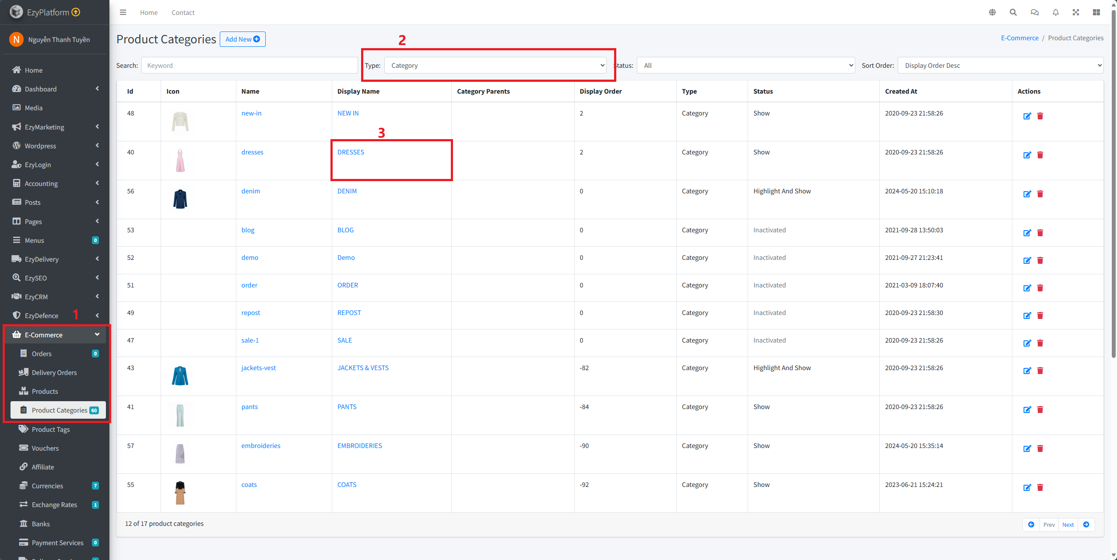Click delete trash icon for denim row

1040,194
